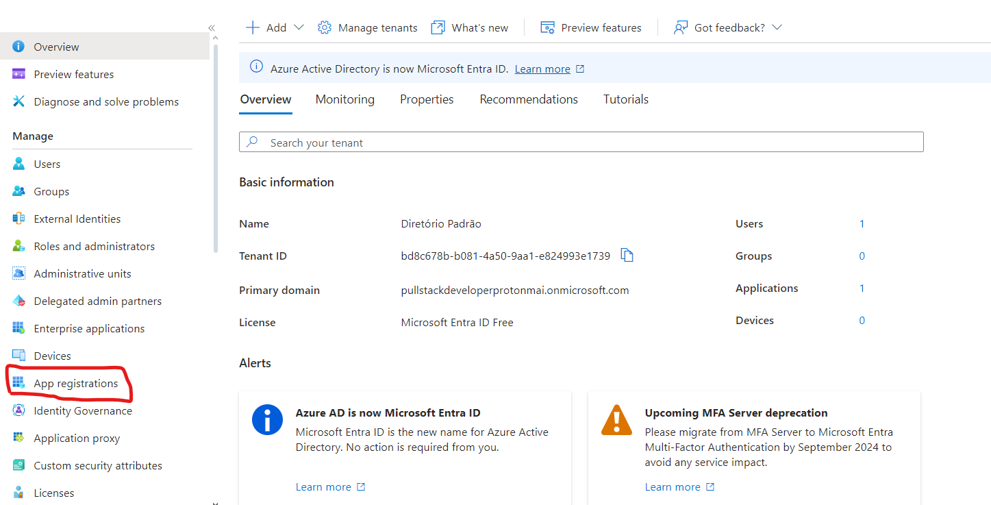This screenshot has height=505, width=991.
Task: Click the External Identities icon
Action: point(18,219)
